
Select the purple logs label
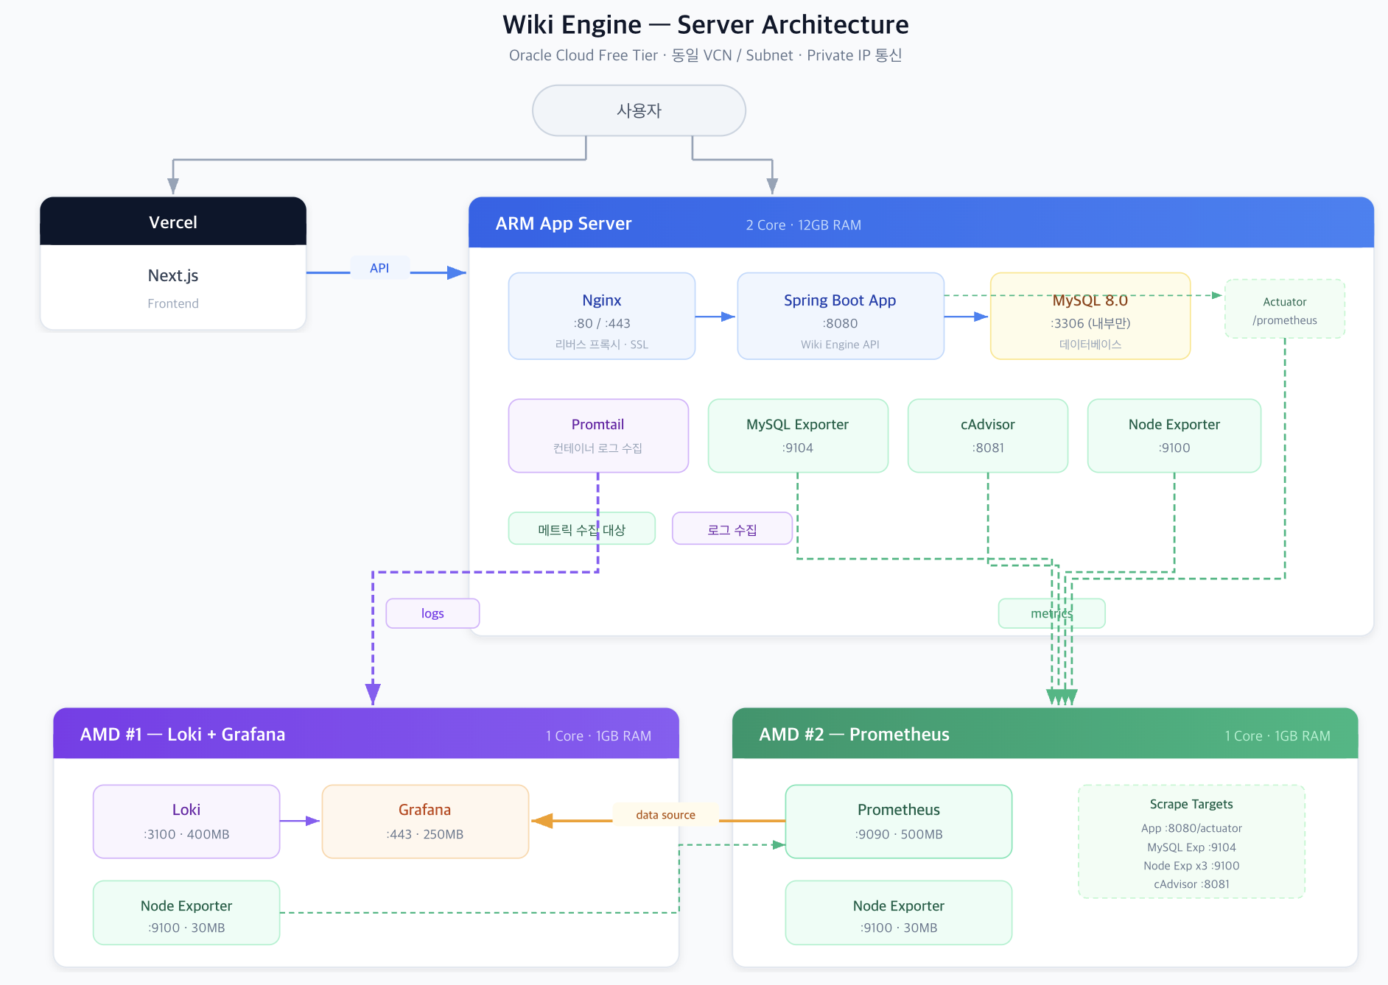(x=432, y=613)
